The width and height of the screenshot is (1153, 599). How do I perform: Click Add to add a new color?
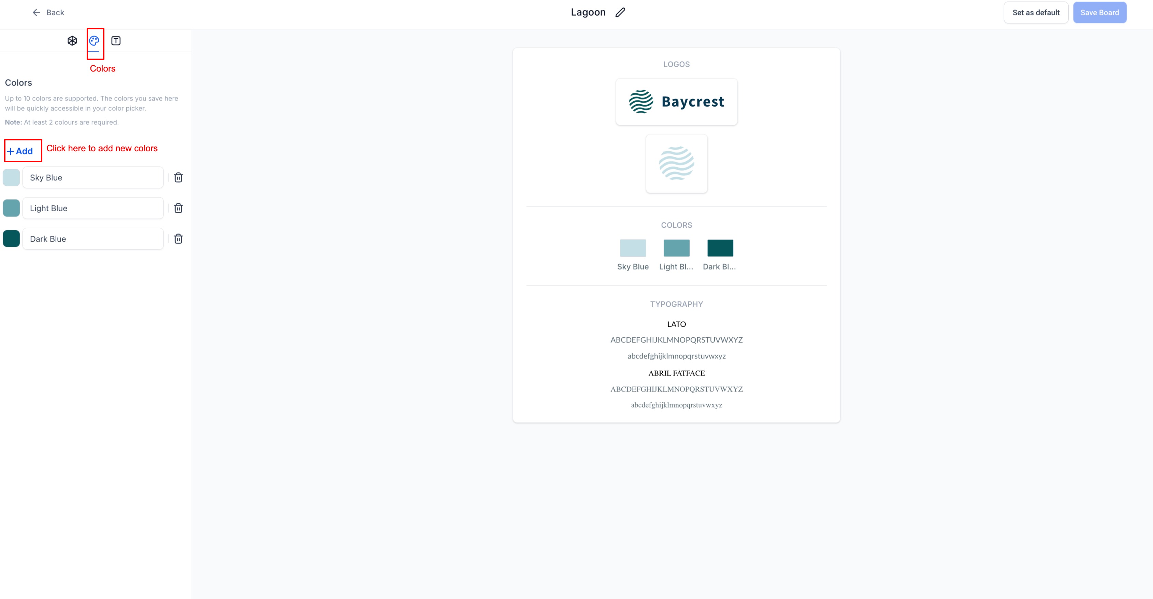[x=20, y=151]
